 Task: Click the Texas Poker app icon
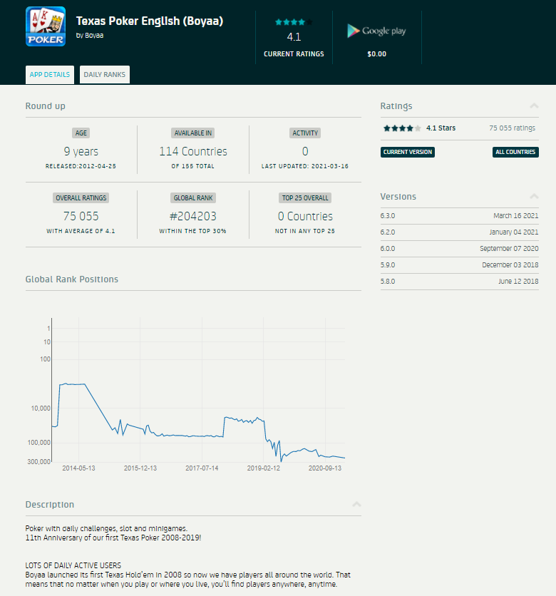pos(46,26)
